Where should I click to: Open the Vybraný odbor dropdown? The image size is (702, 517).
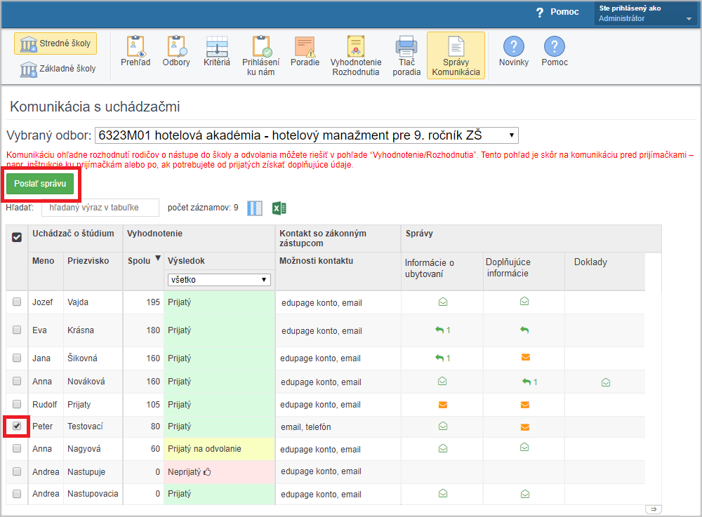(307, 135)
